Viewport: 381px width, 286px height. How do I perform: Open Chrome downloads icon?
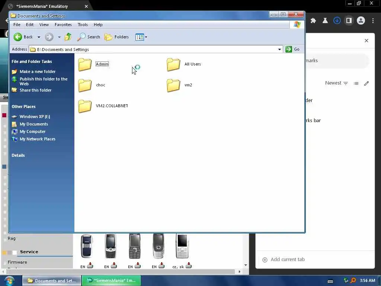click(337, 21)
